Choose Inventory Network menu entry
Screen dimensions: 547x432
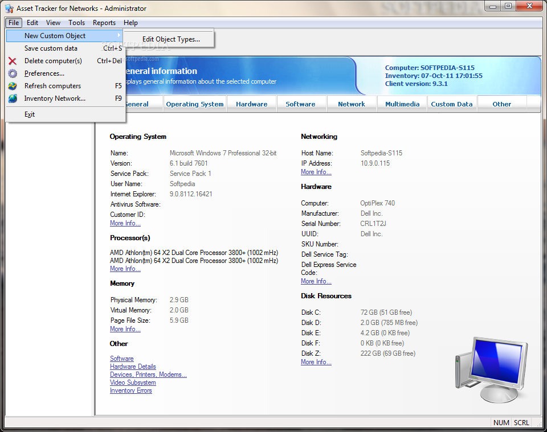65,98
